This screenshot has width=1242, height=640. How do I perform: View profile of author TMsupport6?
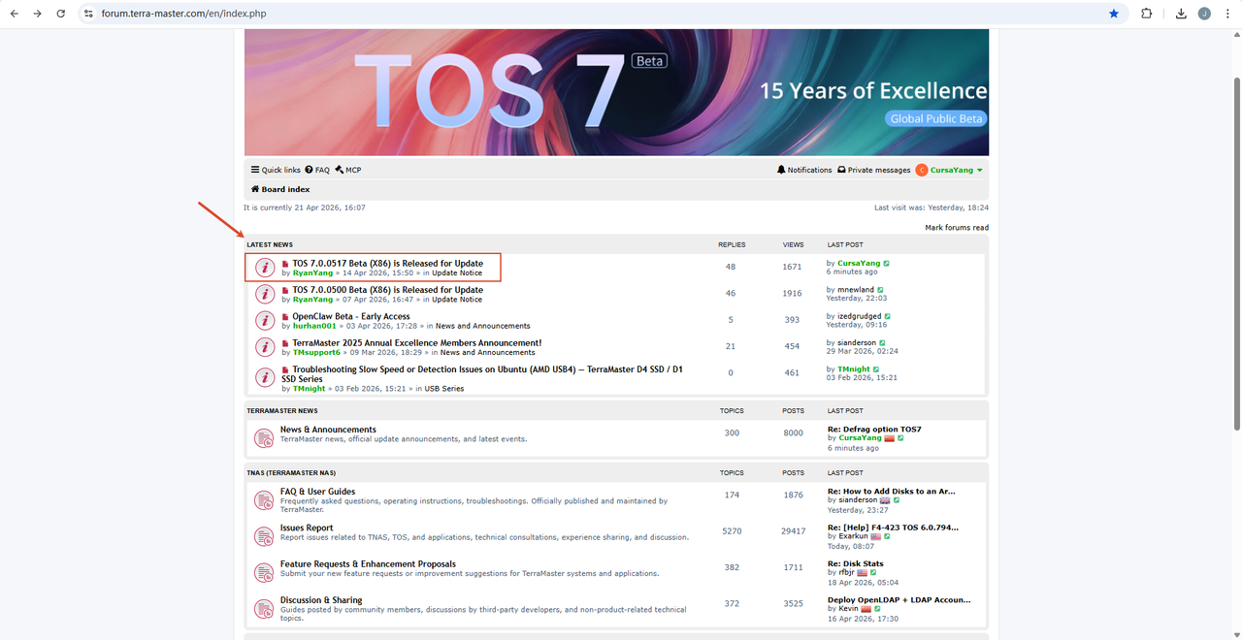(316, 353)
